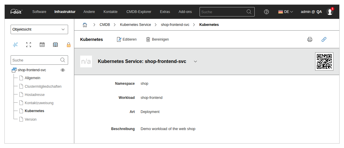This screenshot has height=148, width=344.
Task: Click the admin @ QA user label
Action: (311, 12)
